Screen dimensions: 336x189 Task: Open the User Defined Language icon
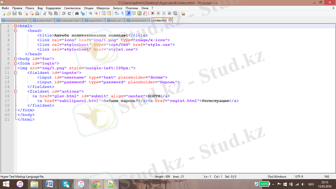pos(134,13)
